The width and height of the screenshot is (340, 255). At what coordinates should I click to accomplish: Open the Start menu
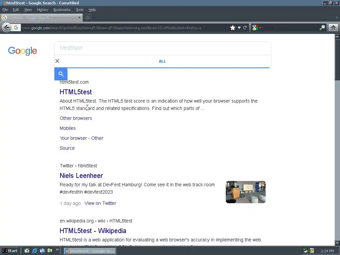(x=10, y=251)
